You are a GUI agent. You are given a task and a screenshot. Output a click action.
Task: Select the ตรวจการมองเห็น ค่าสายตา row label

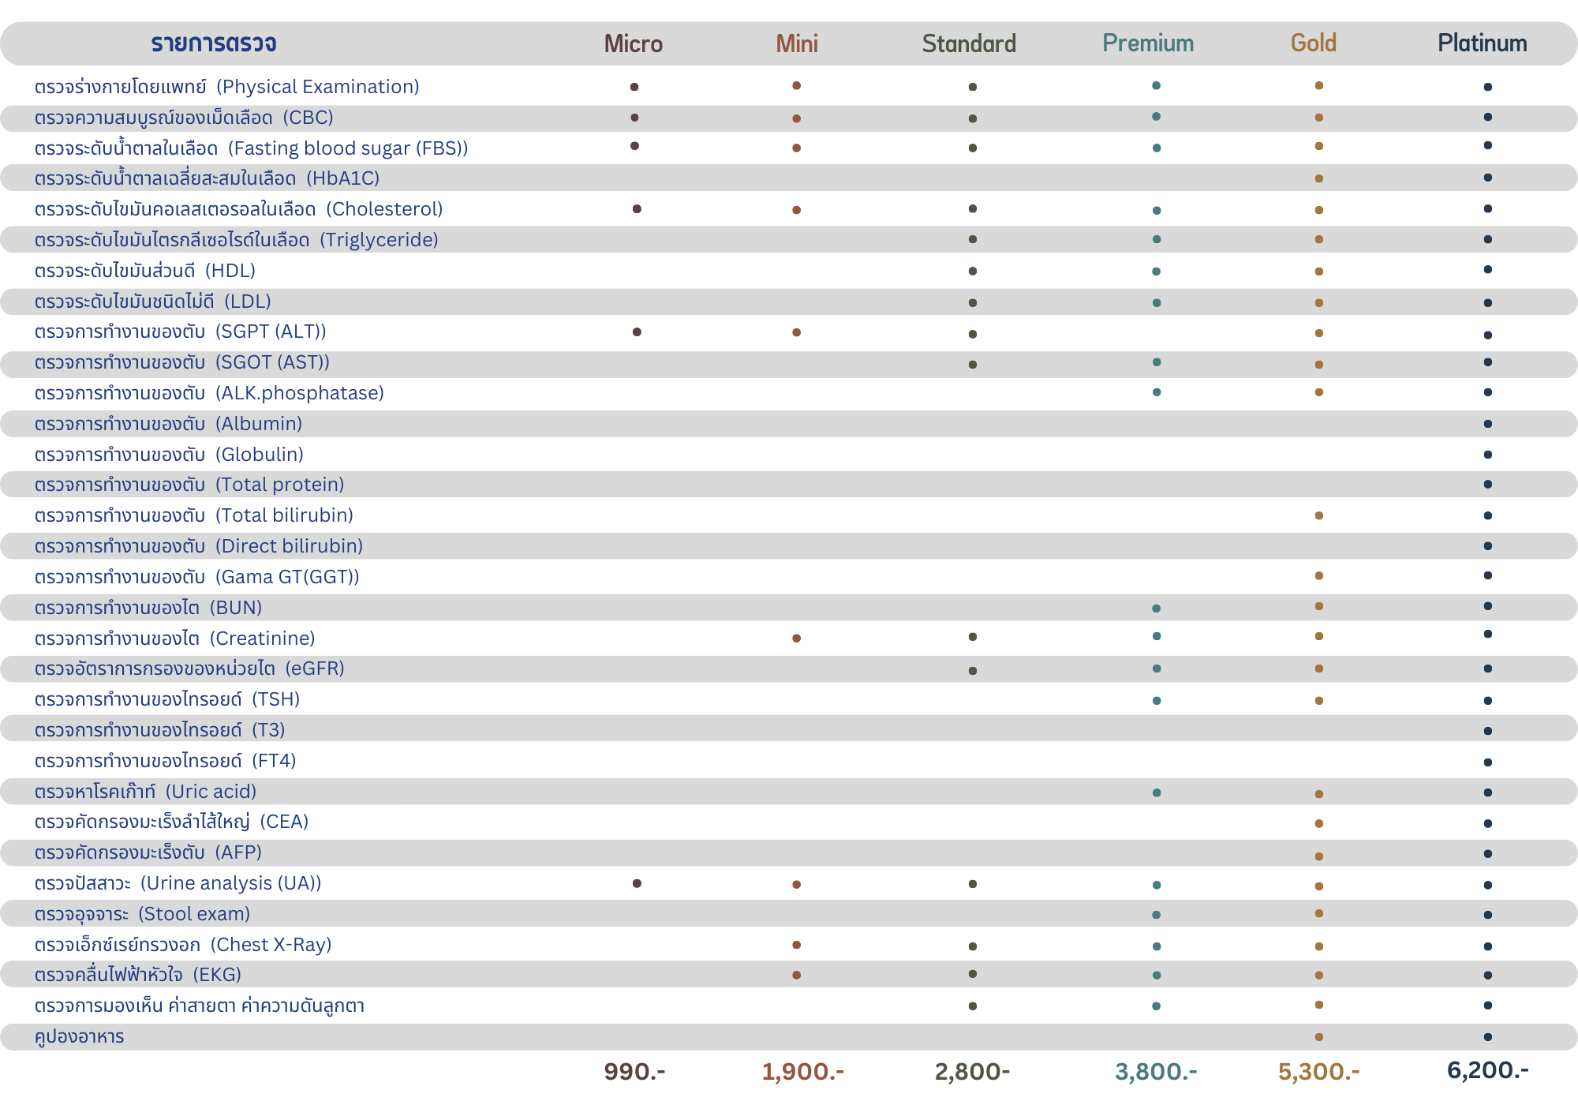tap(200, 1006)
